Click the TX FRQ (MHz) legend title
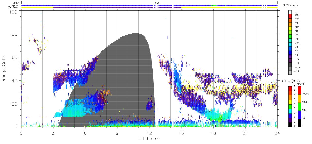The height and width of the screenshot is (144, 312). (x=289, y=81)
